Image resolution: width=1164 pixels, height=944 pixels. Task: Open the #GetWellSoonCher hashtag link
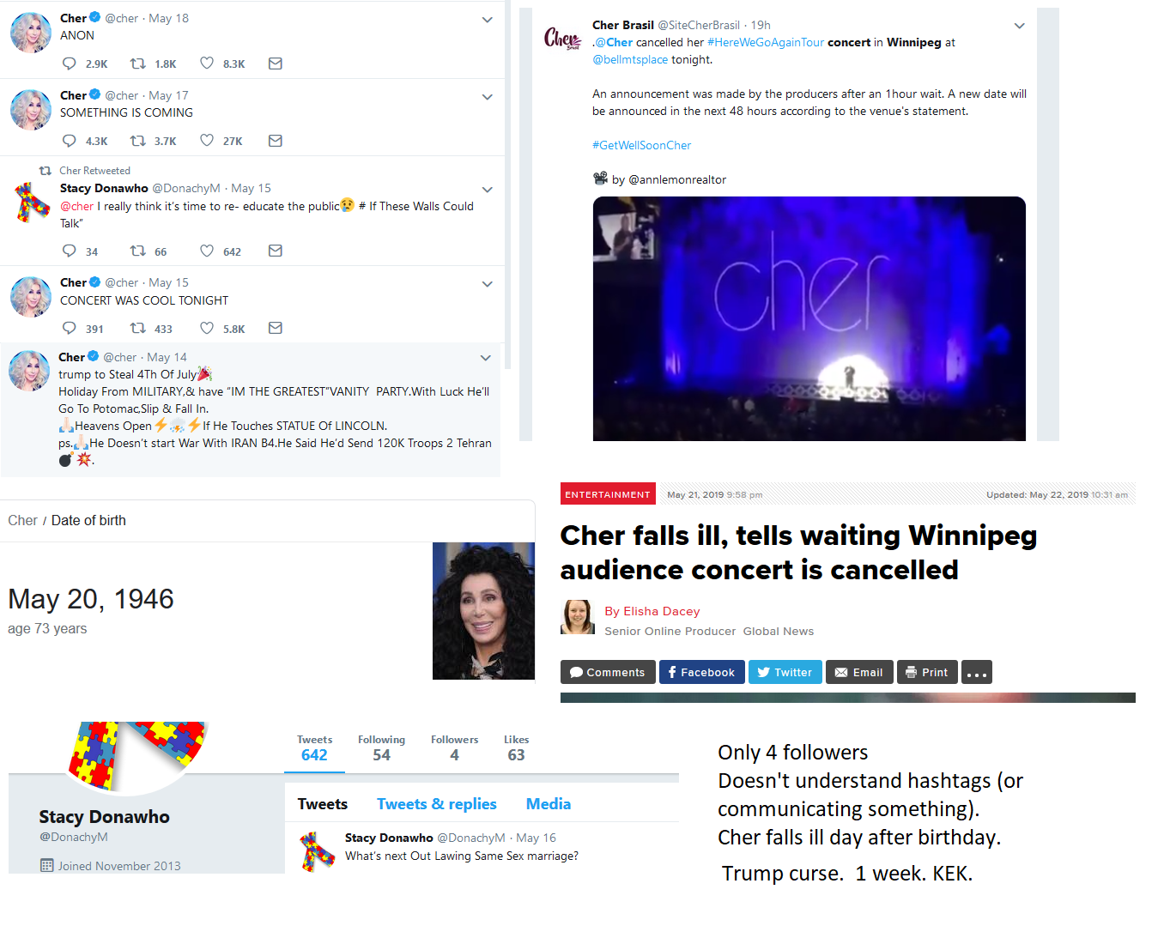coord(641,145)
